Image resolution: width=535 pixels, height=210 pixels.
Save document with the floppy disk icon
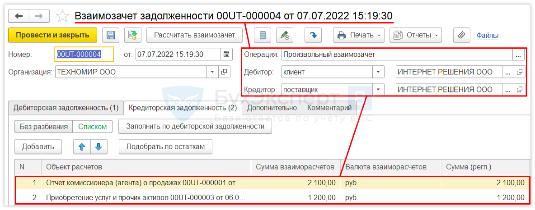[111, 35]
